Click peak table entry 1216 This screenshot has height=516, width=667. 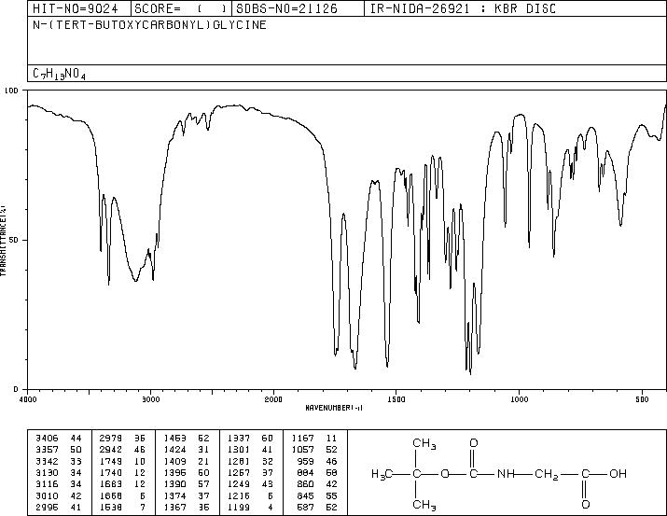[x=239, y=495]
